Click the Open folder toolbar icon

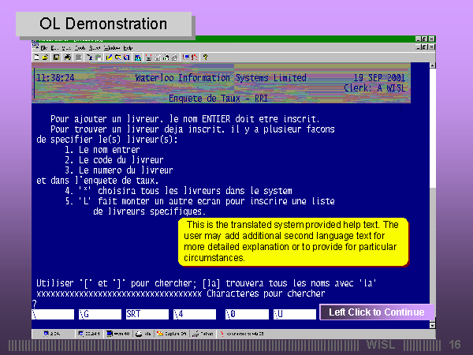coord(46,57)
